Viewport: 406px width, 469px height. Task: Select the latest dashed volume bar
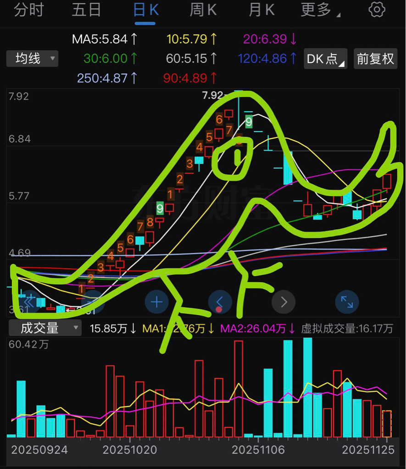click(x=387, y=424)
